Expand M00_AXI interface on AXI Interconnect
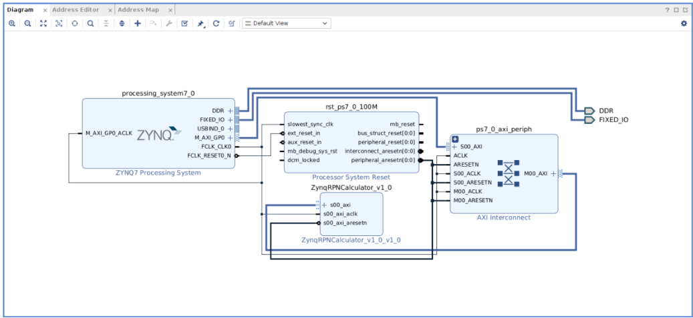Image resolution: width=693 pixels, height=318 pixels. (553, 174)
